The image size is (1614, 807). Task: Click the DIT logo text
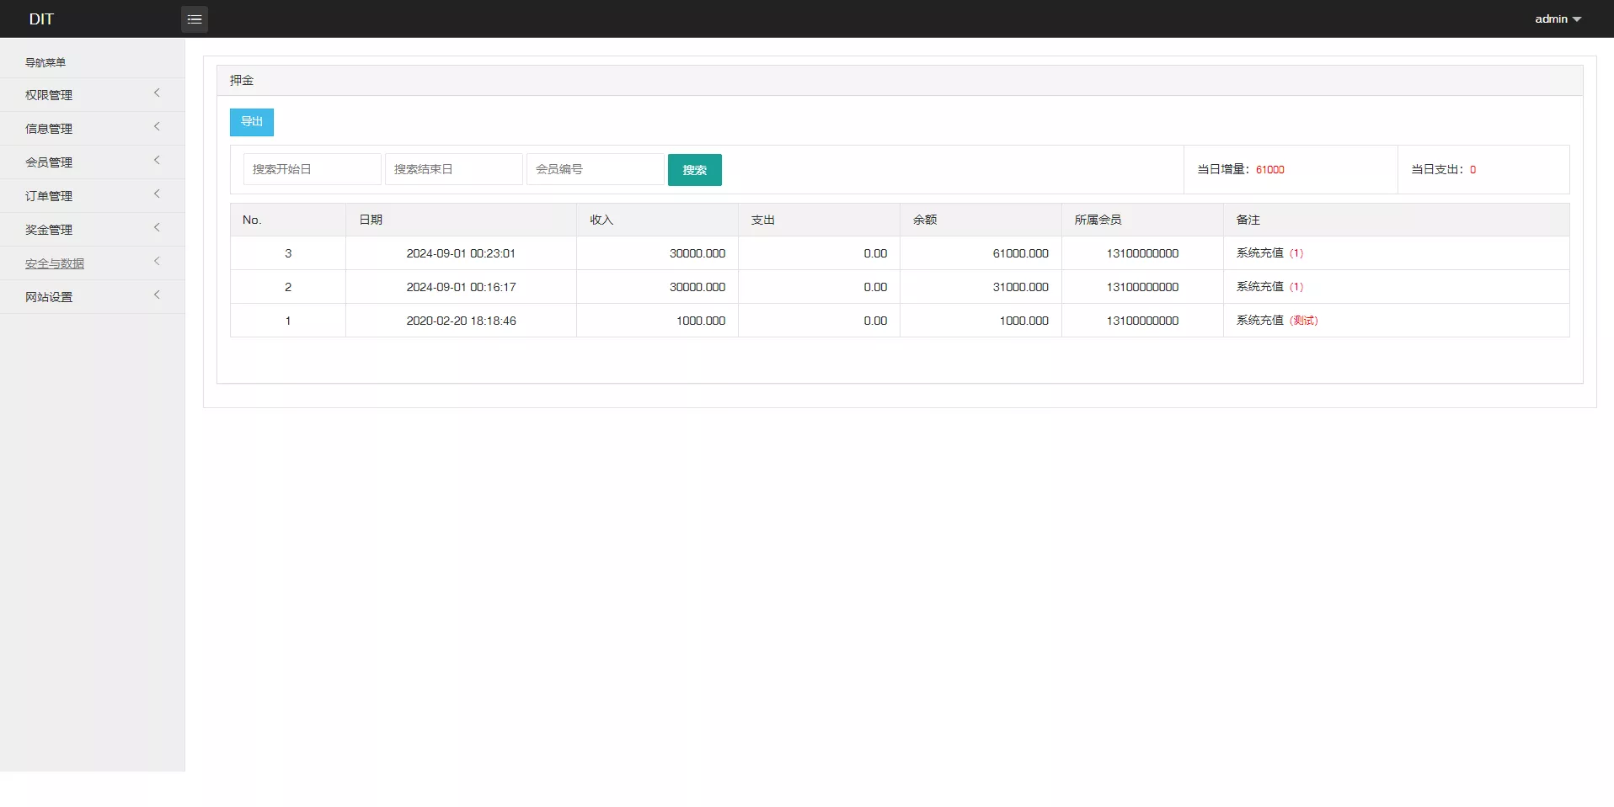pyautogui.click(x=41, y=19)
